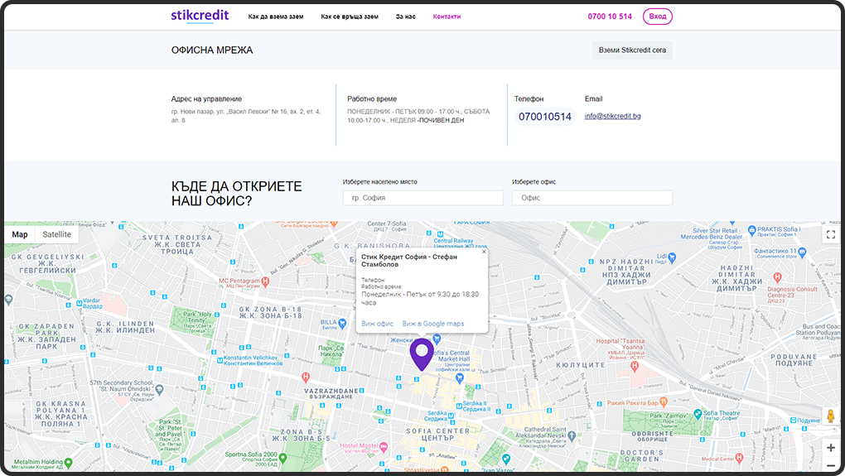Viewport: 845px width, 476px height.
Task: Click the Женски пазар map marker
Action: click(x=437, y=339)
